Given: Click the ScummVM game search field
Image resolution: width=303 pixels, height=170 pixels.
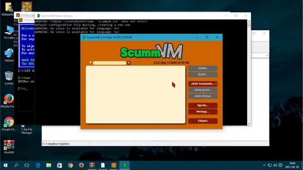Looking at the screenshot, I should point(109,63).
